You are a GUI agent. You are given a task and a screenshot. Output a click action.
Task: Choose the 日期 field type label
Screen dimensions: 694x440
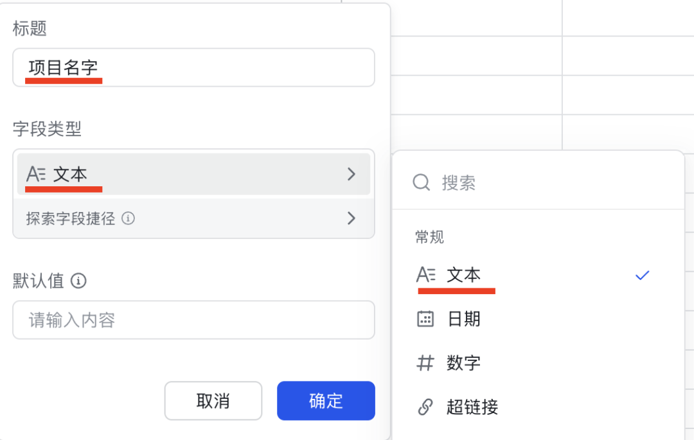(463, 319)
